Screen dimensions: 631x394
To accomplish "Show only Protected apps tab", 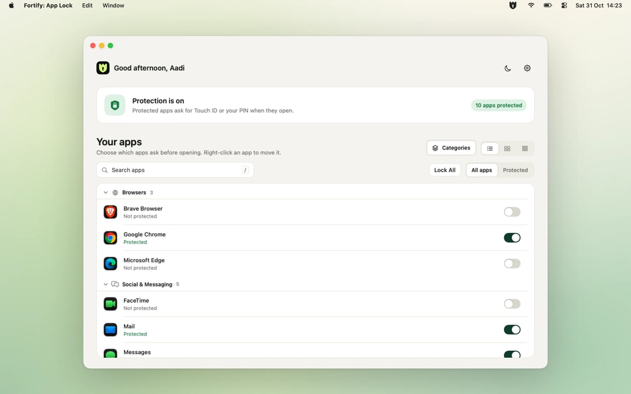I will pyautogui.click(x=515, y=170).
